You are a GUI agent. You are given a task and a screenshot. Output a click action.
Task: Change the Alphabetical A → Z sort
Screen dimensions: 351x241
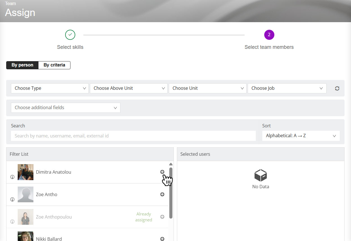301,136
